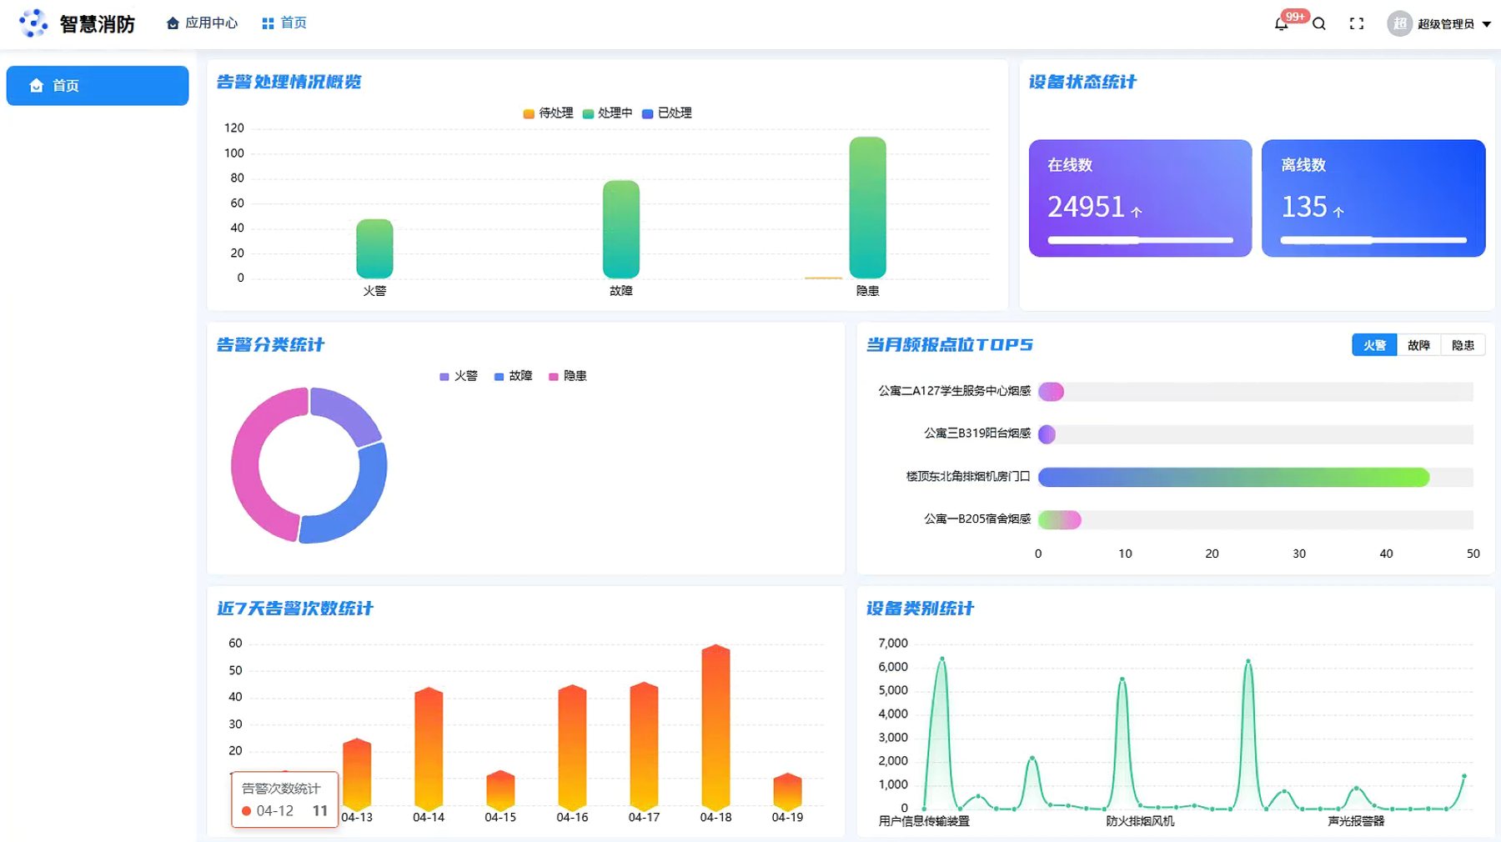Image resolution: width=1501 pixels, height=842 pixels.
Task: Toggle 故障 legend in 告警分类统计
Action: point(514,376)
